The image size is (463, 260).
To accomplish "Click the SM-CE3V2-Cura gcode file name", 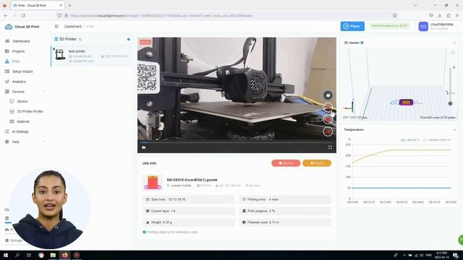I will 192,180.
